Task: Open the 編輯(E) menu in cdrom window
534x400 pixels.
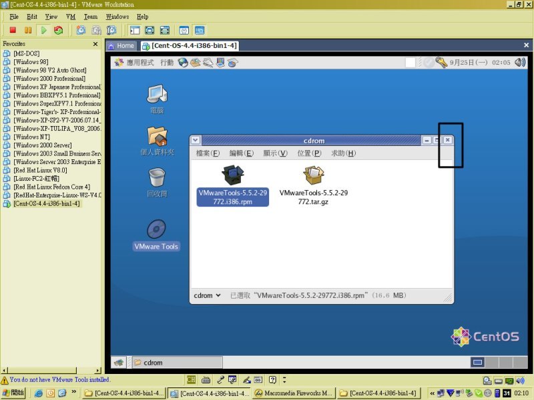Action: [x=242, y=153]
